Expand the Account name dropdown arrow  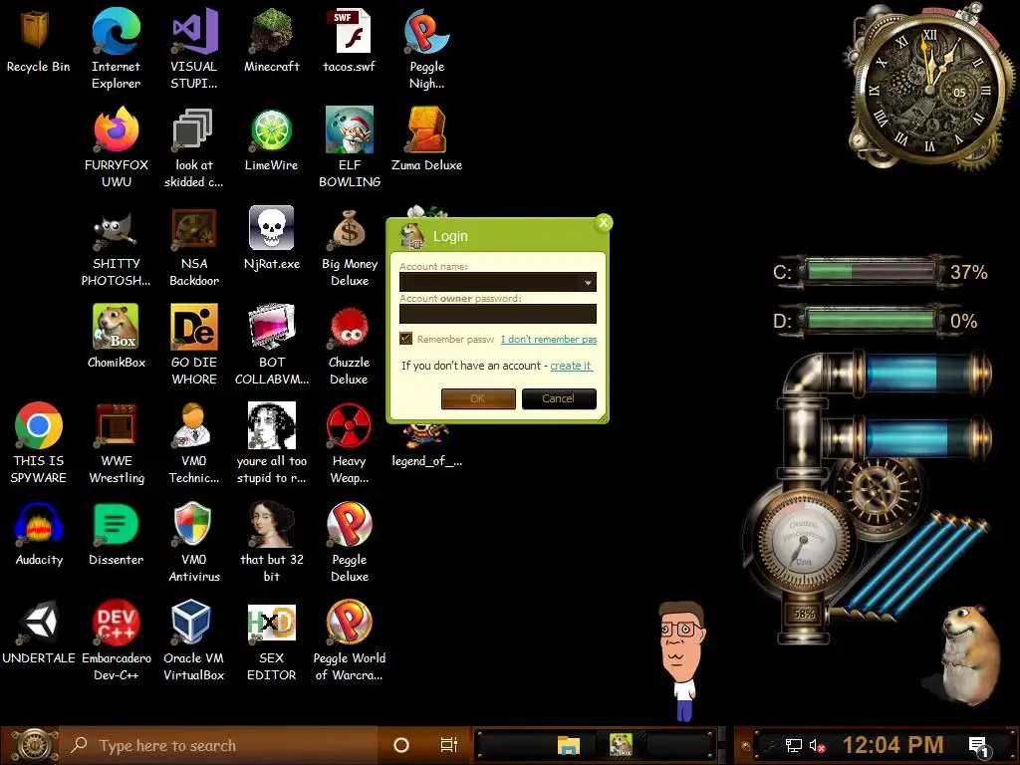click(x=588, y=282)
